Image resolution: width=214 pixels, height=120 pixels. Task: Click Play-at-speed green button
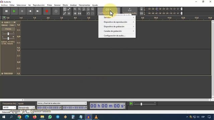coord(131,104)
